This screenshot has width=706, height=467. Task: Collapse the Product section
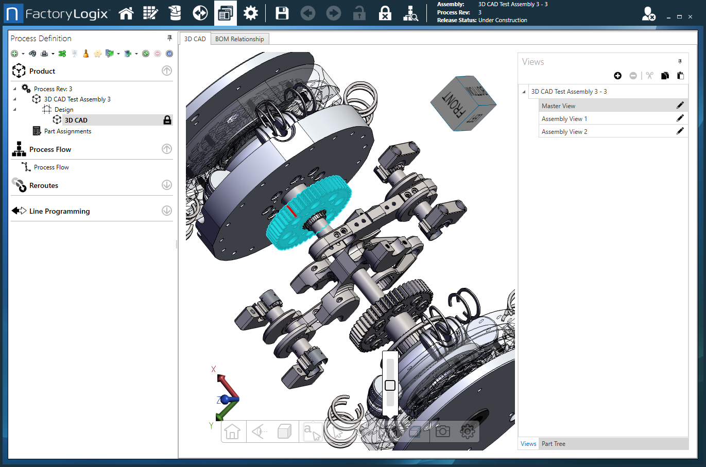(x=167, y=71)
